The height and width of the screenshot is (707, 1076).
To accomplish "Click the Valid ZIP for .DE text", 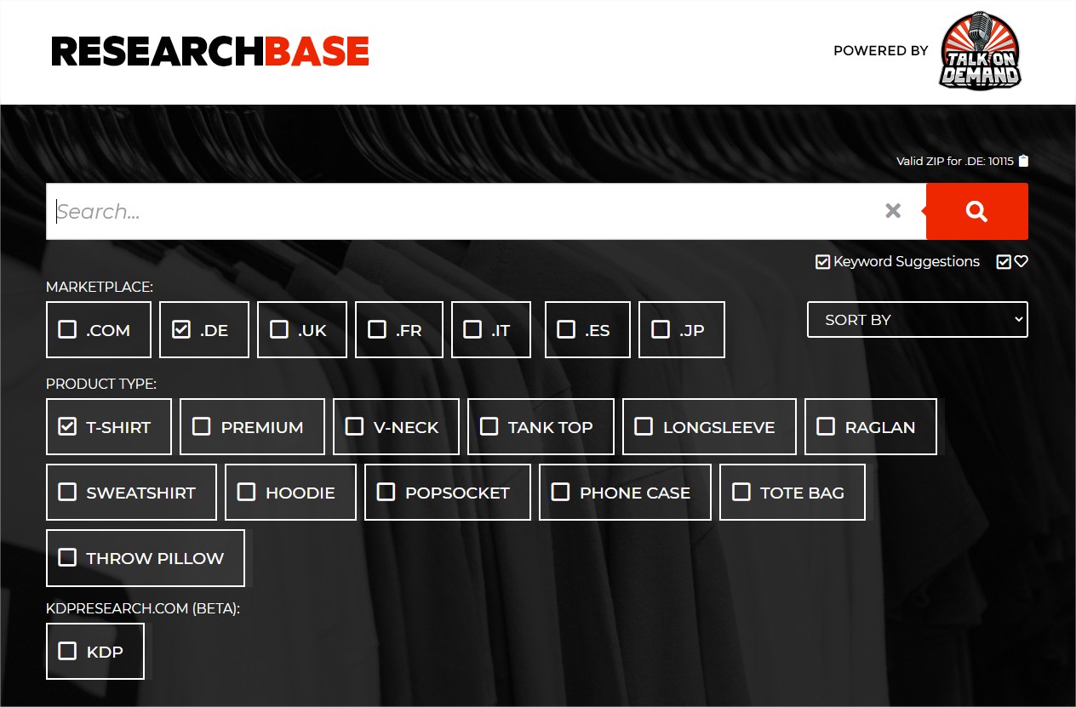I will tap(954, 162).
